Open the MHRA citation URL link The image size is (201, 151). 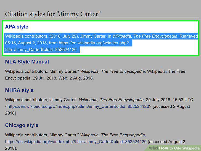(78, 106)
